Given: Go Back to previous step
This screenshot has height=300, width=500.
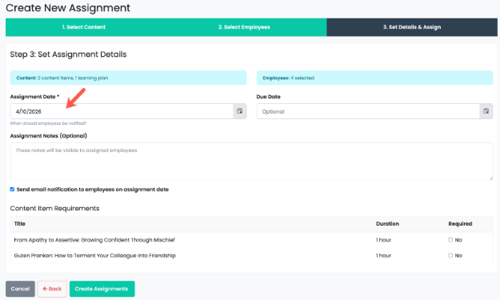Looking at the screenshot, I should click(x=52, y=289).
